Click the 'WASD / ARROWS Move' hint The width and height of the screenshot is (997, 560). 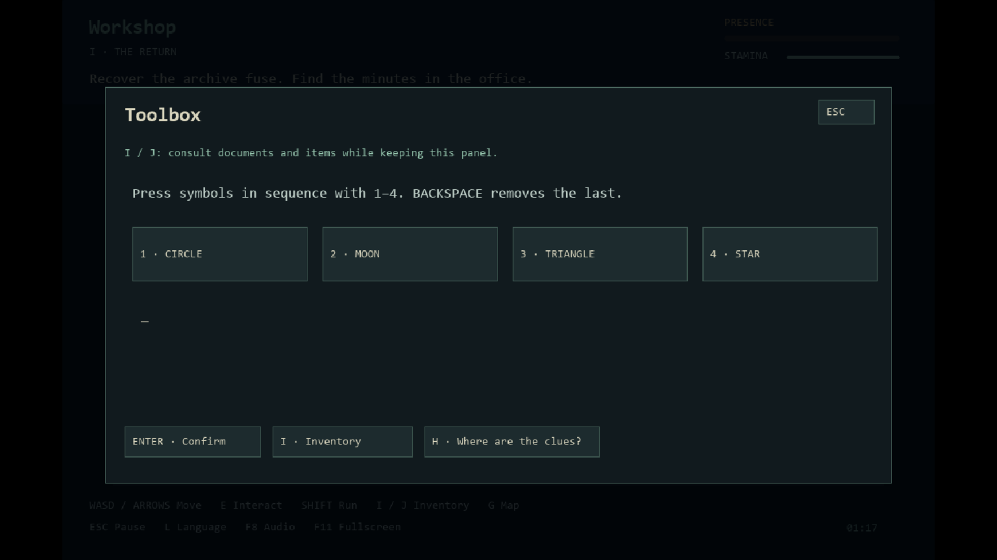145,506
